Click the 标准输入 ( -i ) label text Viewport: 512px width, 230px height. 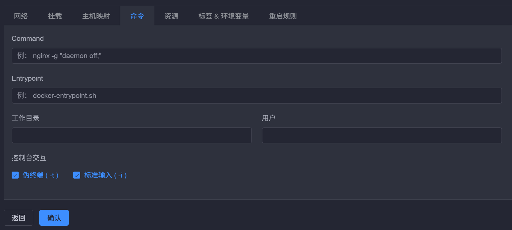tap(105, 175)
